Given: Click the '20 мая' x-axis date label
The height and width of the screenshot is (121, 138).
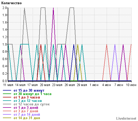Looking at the screenshot, I should 45,85.
